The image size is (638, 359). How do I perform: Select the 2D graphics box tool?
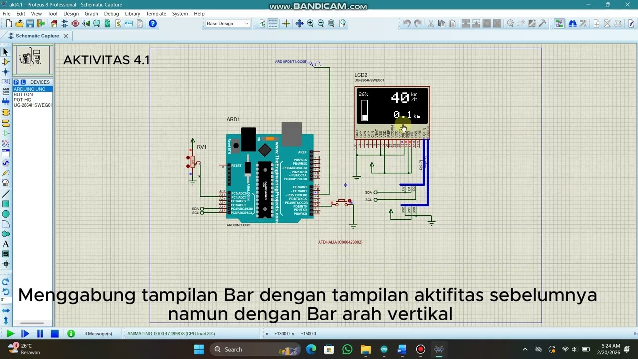[x=6, y=204]
